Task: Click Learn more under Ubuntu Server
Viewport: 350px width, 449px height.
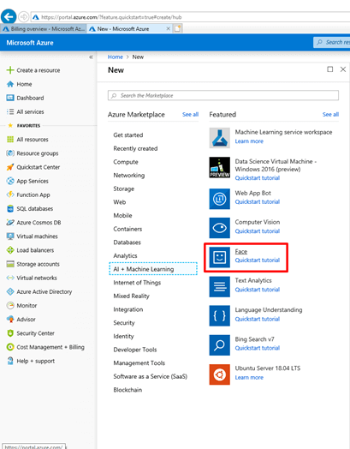Action: pyautogui.click(x=249, y=377)
